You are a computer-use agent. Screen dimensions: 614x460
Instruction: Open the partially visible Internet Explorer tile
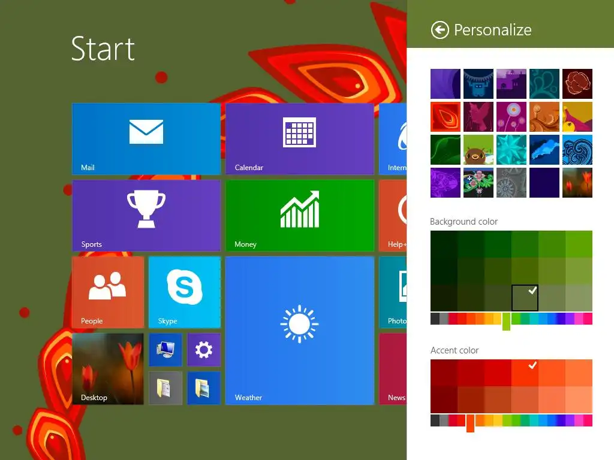coord(393,139)
